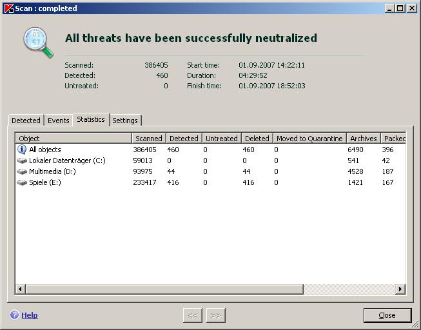Sort by Detected column header
The image size is (421, 330).
pyautogui.click(x=184, y=139)
